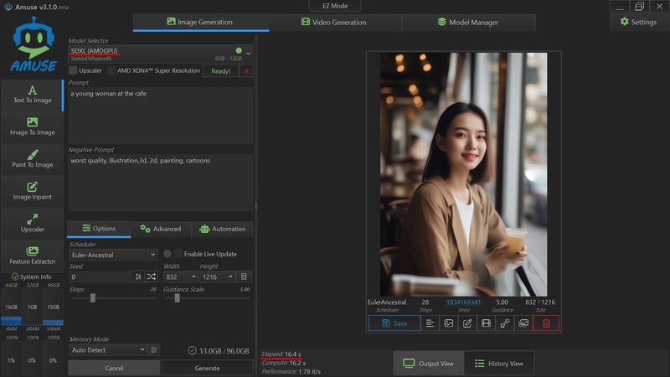Open the Image Inpaint tool
This screenshot has height=377, width=670.
(x=32, y=190)
